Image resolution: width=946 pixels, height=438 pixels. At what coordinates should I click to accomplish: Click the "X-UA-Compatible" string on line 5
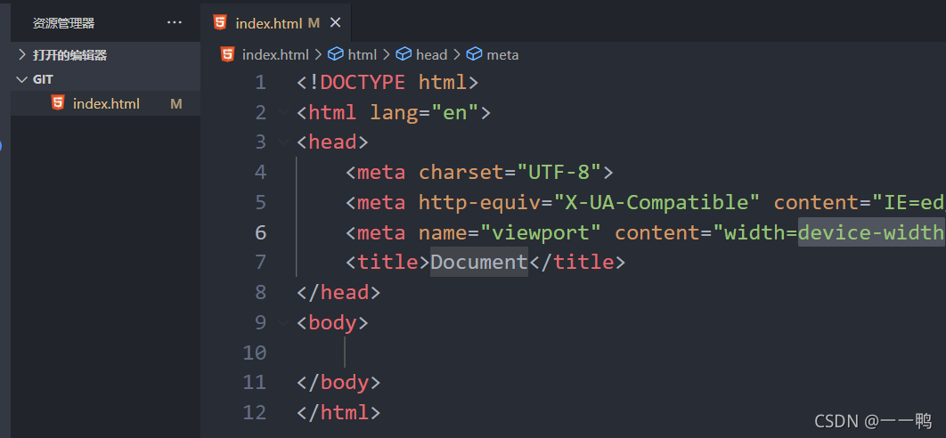[657, 203]
